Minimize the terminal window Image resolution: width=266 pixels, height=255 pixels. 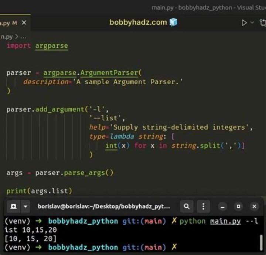pyautogui.click(x=222, y=207)
